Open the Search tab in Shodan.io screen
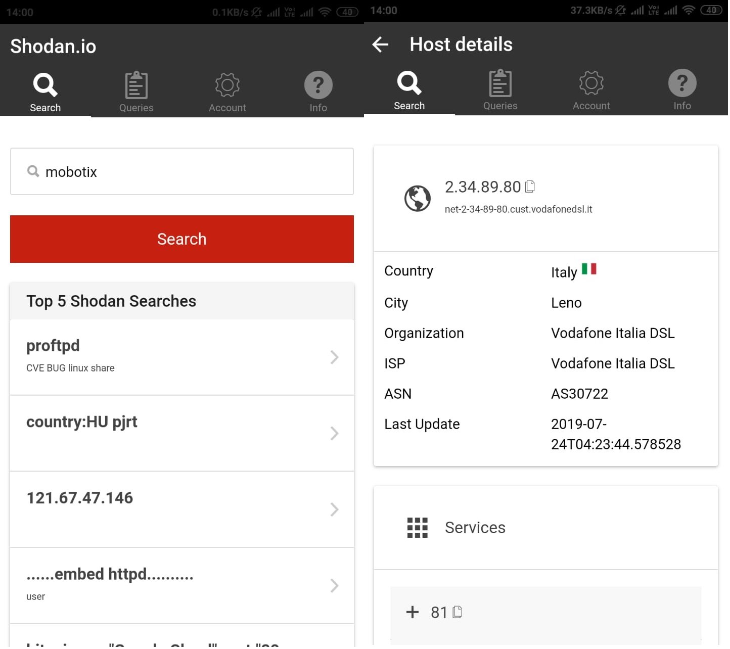Viewport: 730px width, 649px height. [x=45, y=92]
